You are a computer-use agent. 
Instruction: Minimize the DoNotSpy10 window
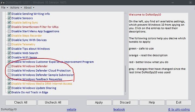click(173, 2)
